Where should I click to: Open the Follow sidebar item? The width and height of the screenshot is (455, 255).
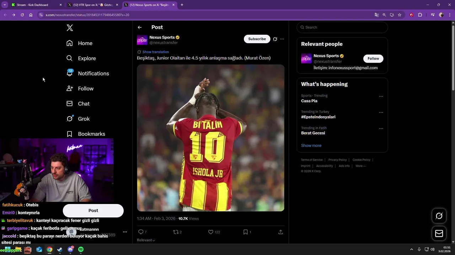(x=80, y=89)
